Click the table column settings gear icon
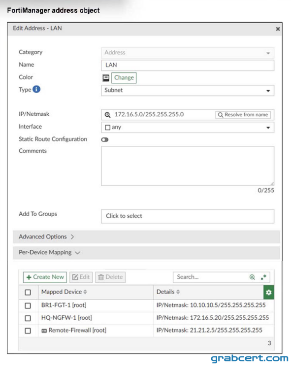The image size is (291, 366). [x=269, y=292]
